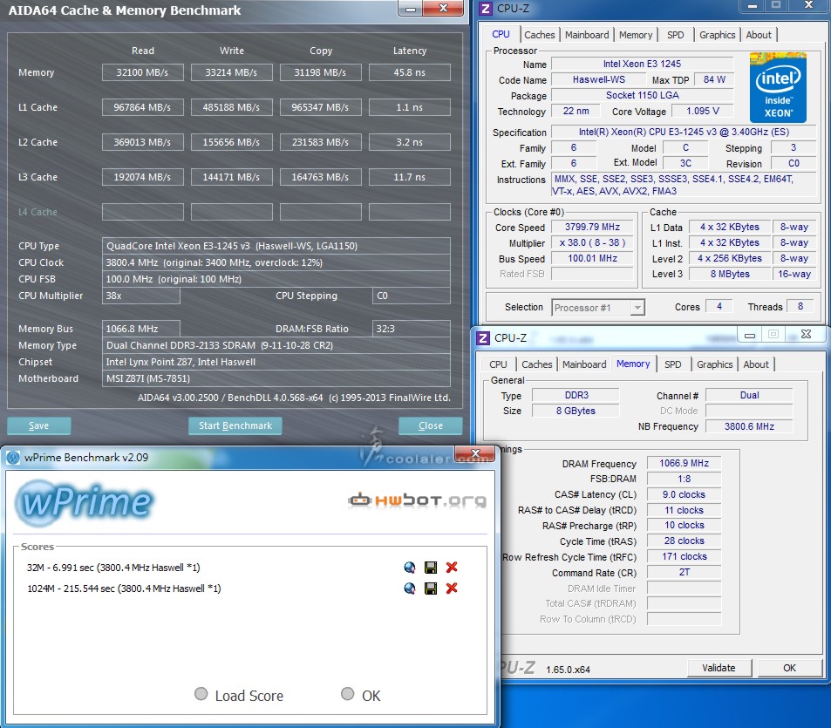Click the 32M - 6.991 sec score text

pos(113,568)
